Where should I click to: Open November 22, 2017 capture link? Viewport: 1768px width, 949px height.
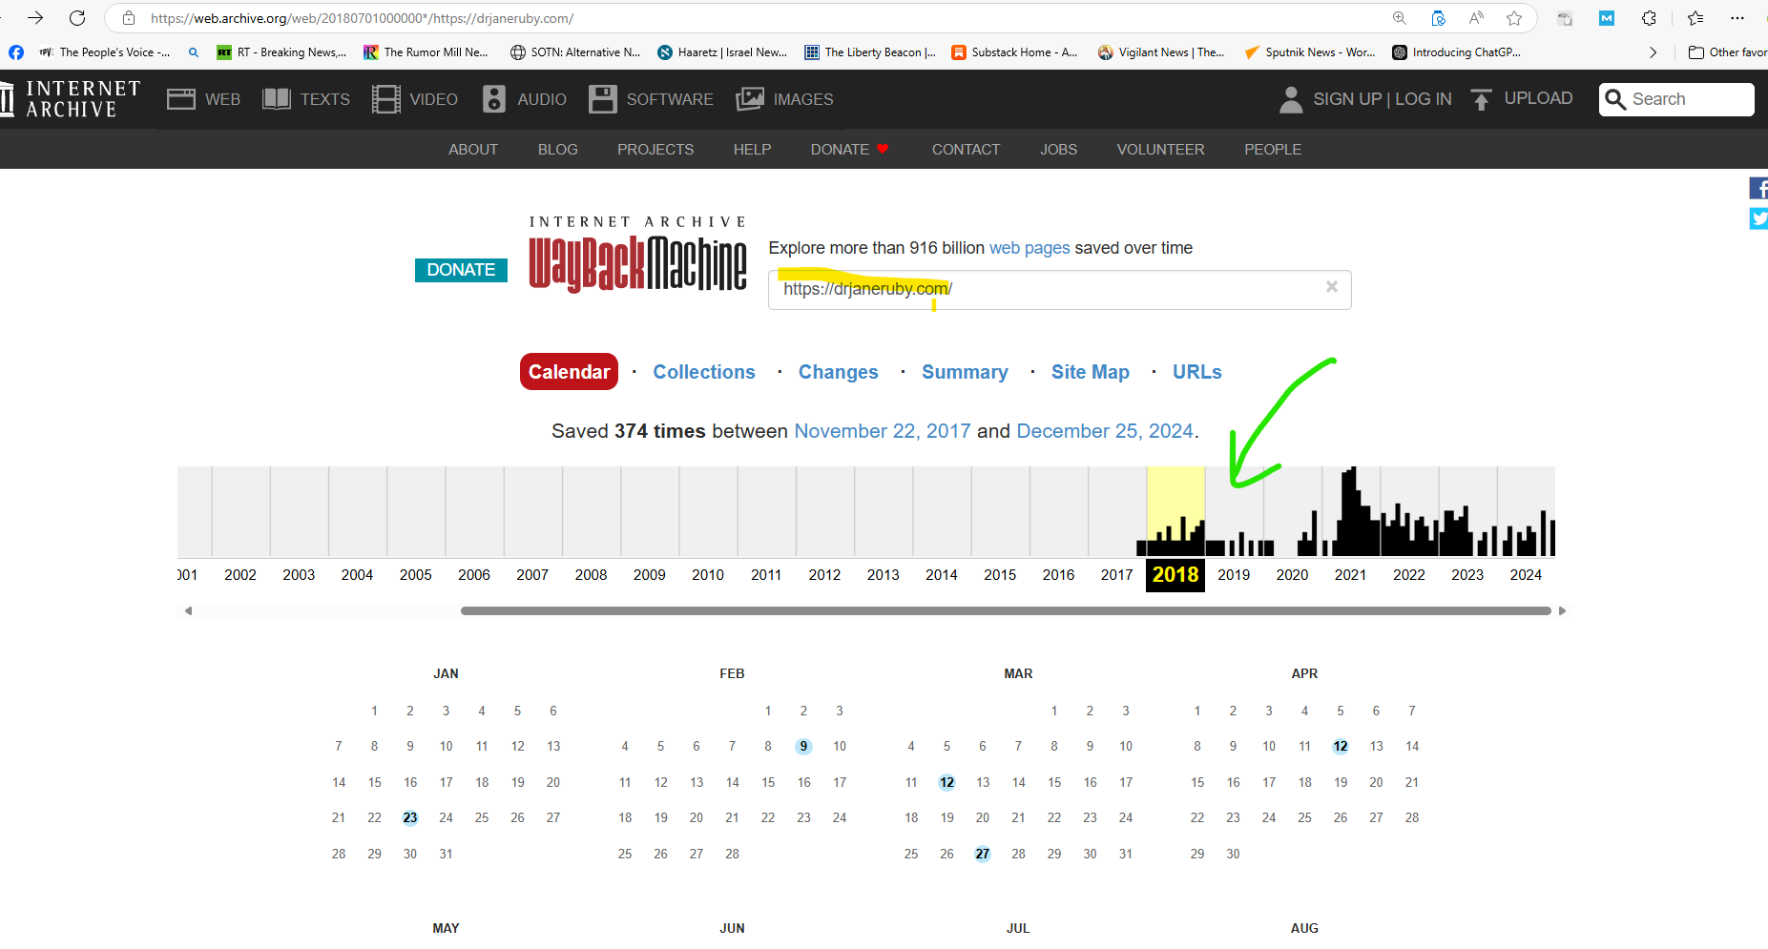(x=883, y=431)
